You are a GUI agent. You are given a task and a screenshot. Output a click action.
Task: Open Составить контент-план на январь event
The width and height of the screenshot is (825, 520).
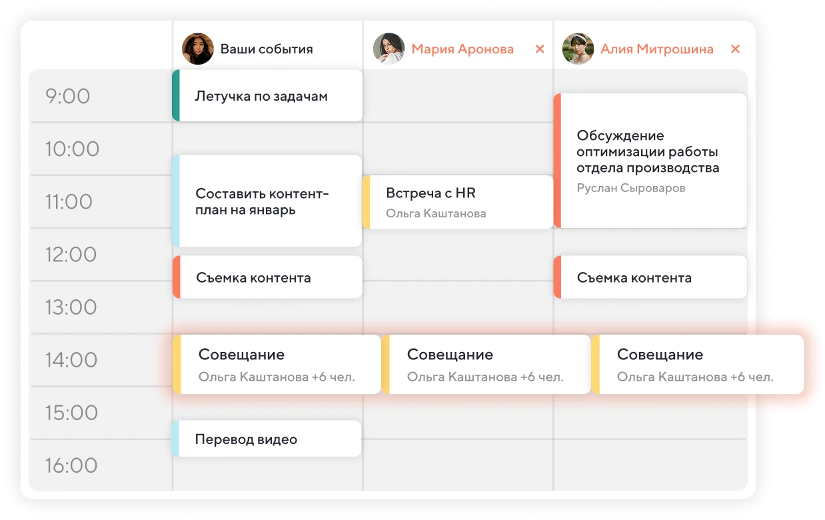268,201
